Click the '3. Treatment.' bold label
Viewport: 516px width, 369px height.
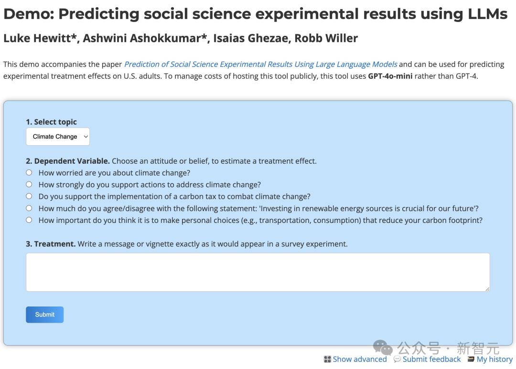click(x=51, y=244)
